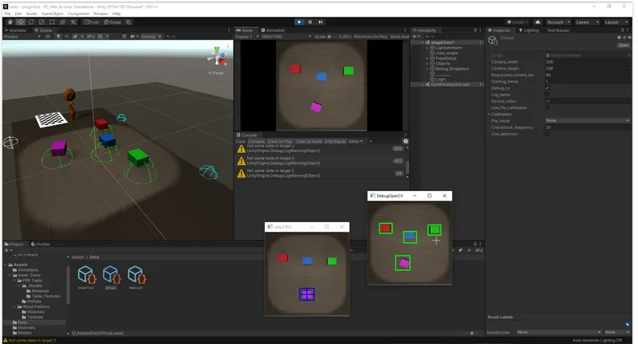Screen dimensions: 638x344
Task: Open the 1920x1080 resolution dropdown
Action: click(x=286, y=36)
